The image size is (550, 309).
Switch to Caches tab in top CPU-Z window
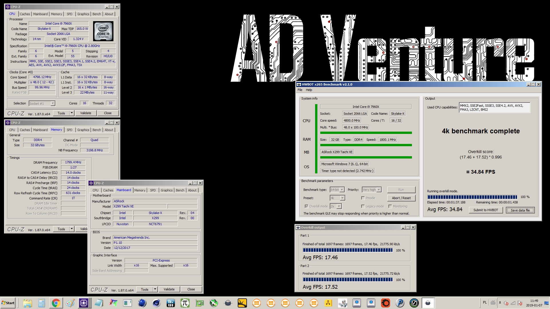click(25, 14)
